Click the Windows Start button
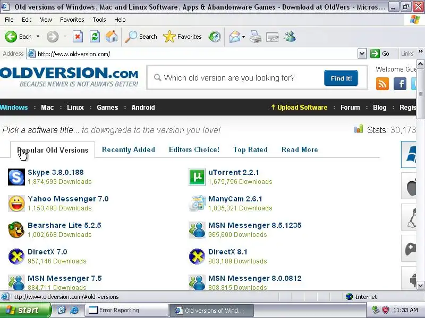 tap(25, 310)
